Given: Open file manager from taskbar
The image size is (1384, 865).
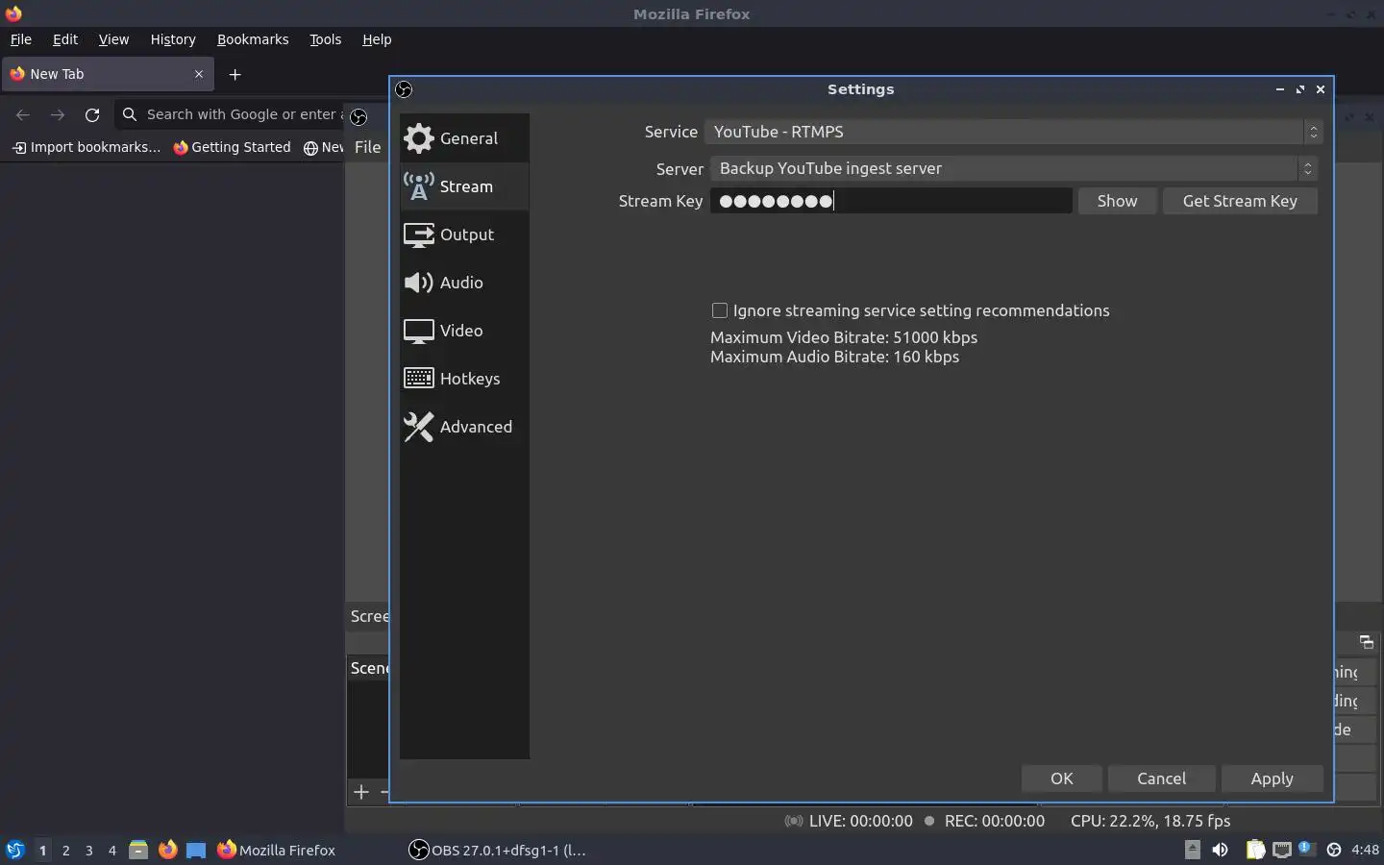Looking at the screenshot, I should tap(138, 850).
